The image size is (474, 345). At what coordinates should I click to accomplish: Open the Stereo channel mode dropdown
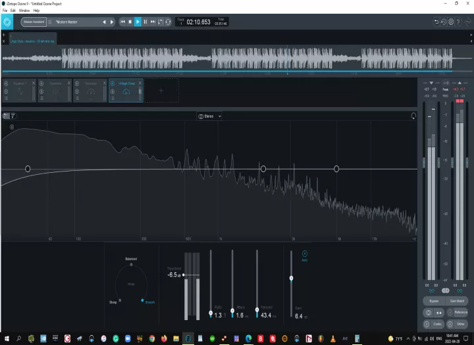209,116
